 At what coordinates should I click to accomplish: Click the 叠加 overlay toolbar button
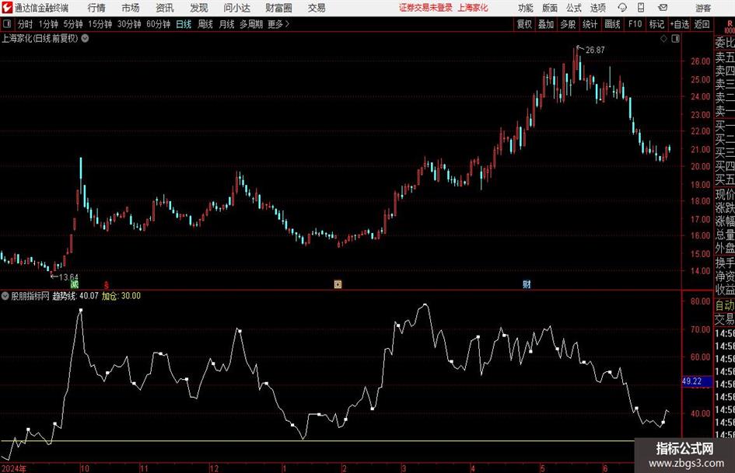(x=546, y=24)
